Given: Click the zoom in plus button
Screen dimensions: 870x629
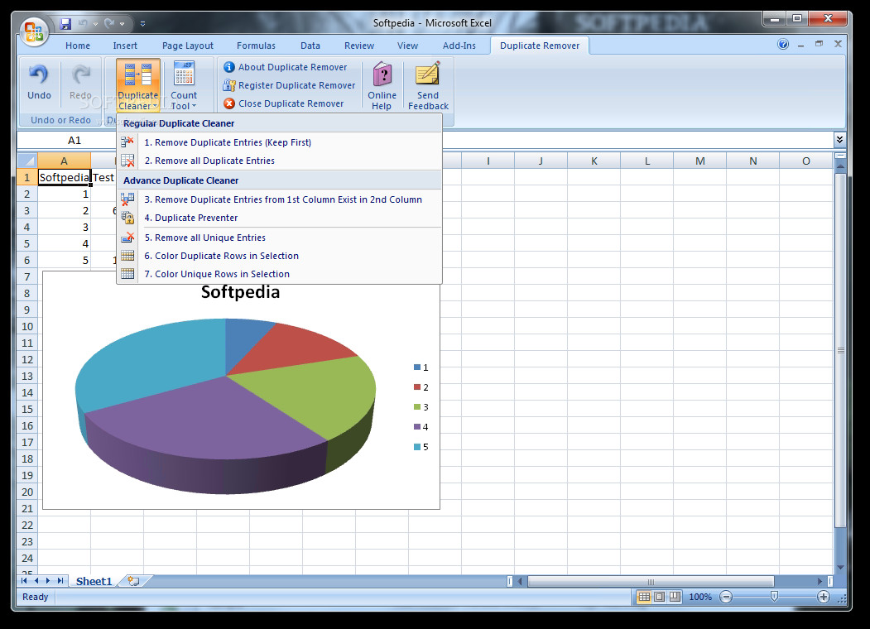Looking at the screenshot, I should [x=824, y=597].
